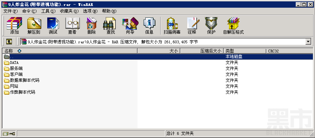Viewport: 315px width, 138px height.
Task: Click 文件夹 type cell in 网站 row
Action: pyautogui.click(x=232, y=86)
